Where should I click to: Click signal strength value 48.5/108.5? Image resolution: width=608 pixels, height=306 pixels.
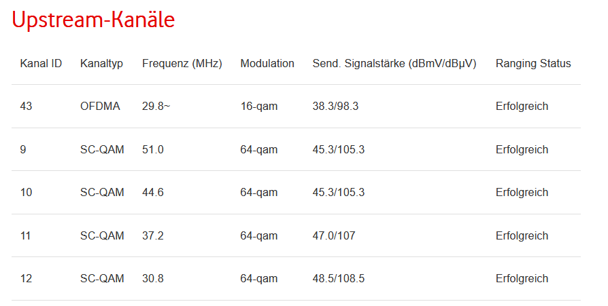point(339,279)
